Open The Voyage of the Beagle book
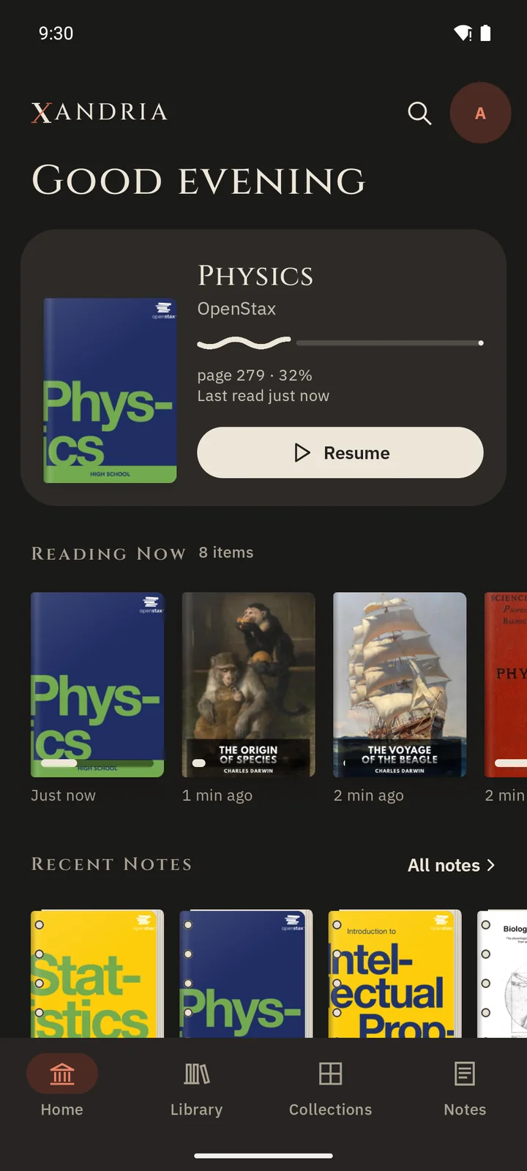Image resolution: width=527 pixels, height=1171 pixels. pyautogui.click(x=400, y=684)
